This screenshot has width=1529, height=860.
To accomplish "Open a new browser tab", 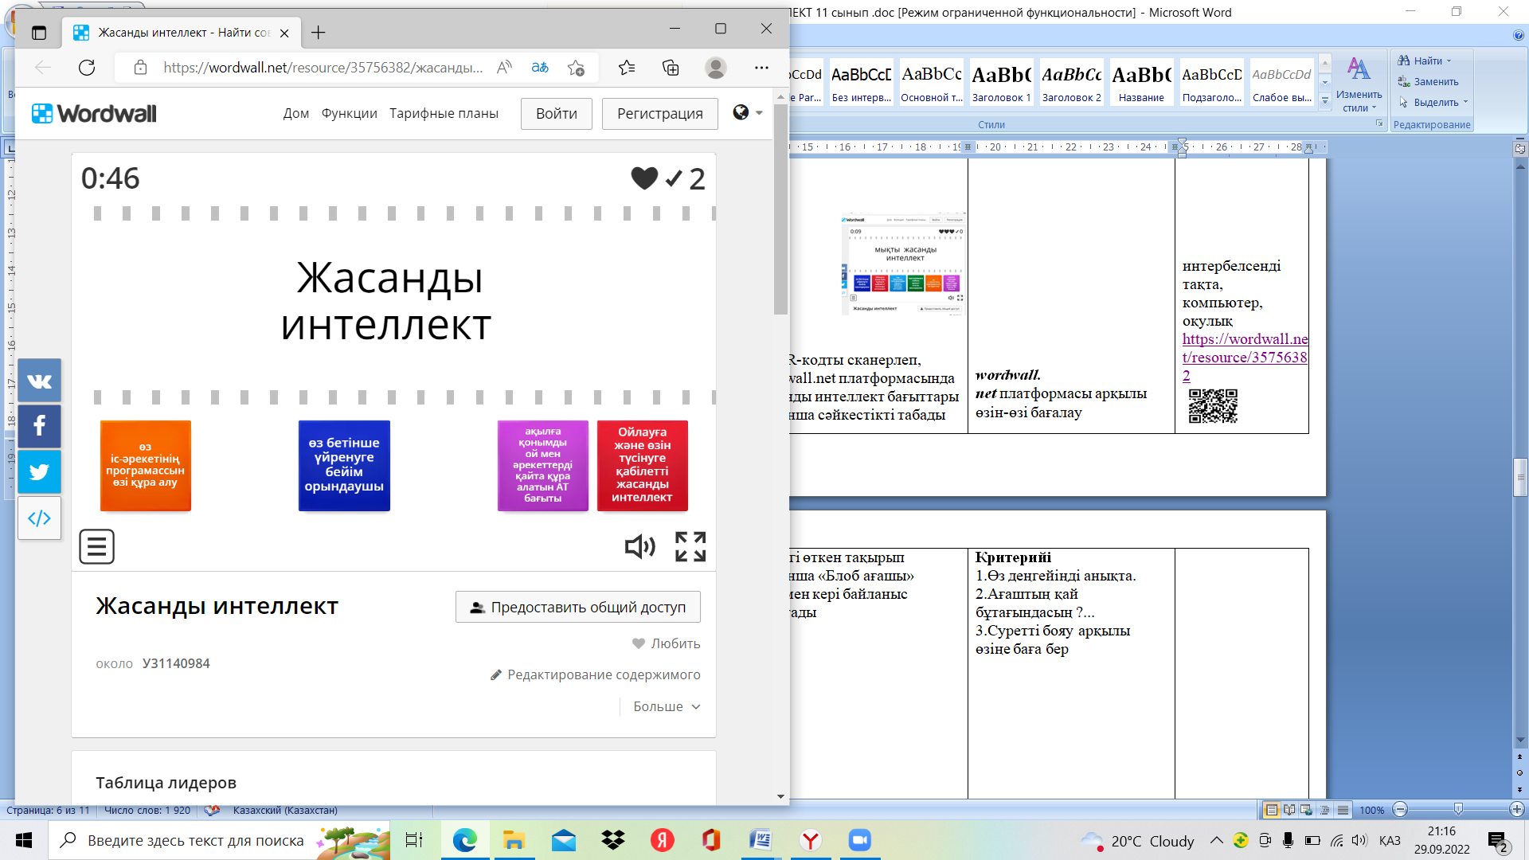I will point(319,33).
